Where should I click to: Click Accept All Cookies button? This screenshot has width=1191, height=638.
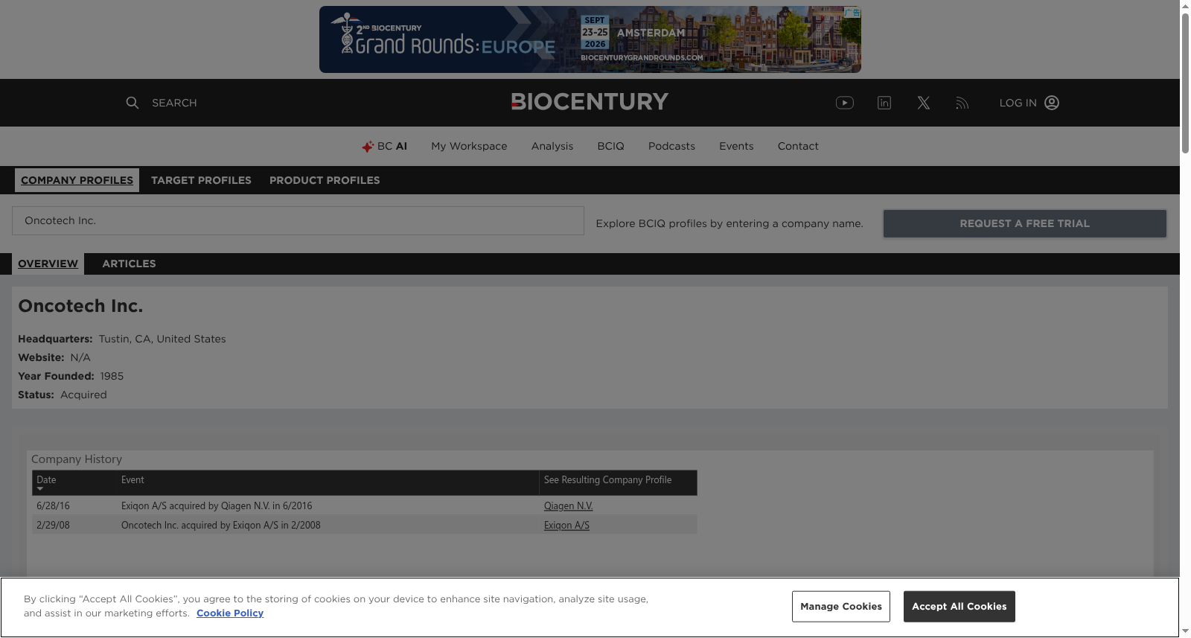[959, 607]
